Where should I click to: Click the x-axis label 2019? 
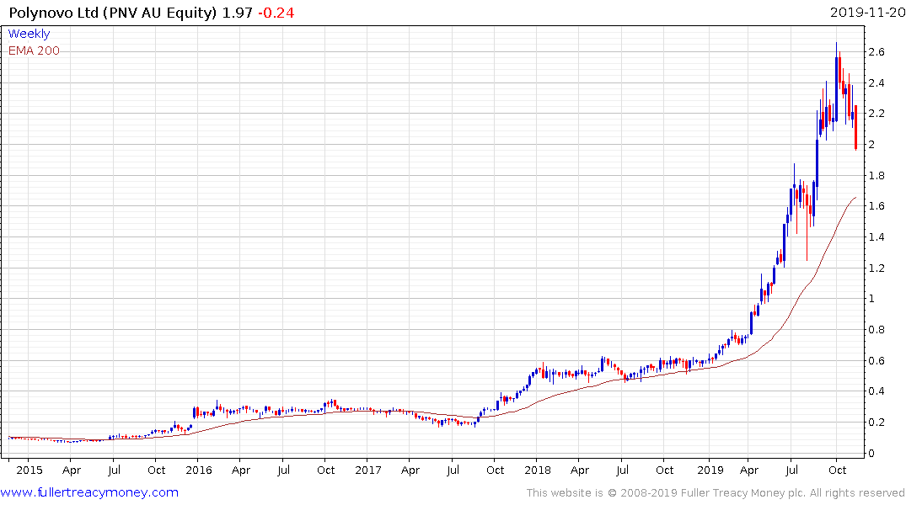[710, 470]
